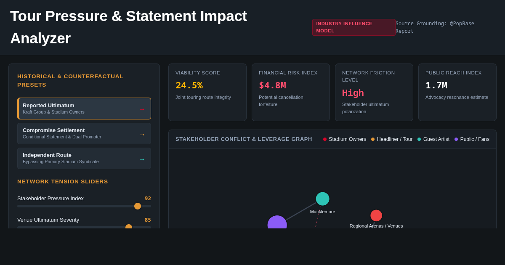Click the Regional Arenas / Venues label
This screenshot has height=265, width=505.
pos(376,226)
